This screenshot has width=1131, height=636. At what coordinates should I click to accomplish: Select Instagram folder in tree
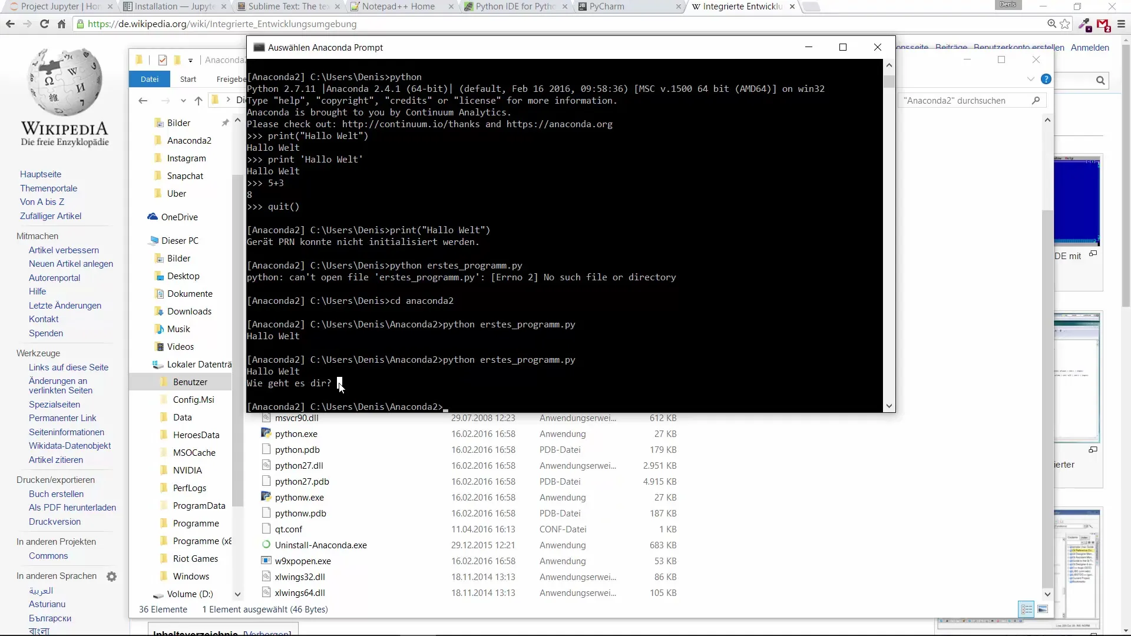(186, 158)
